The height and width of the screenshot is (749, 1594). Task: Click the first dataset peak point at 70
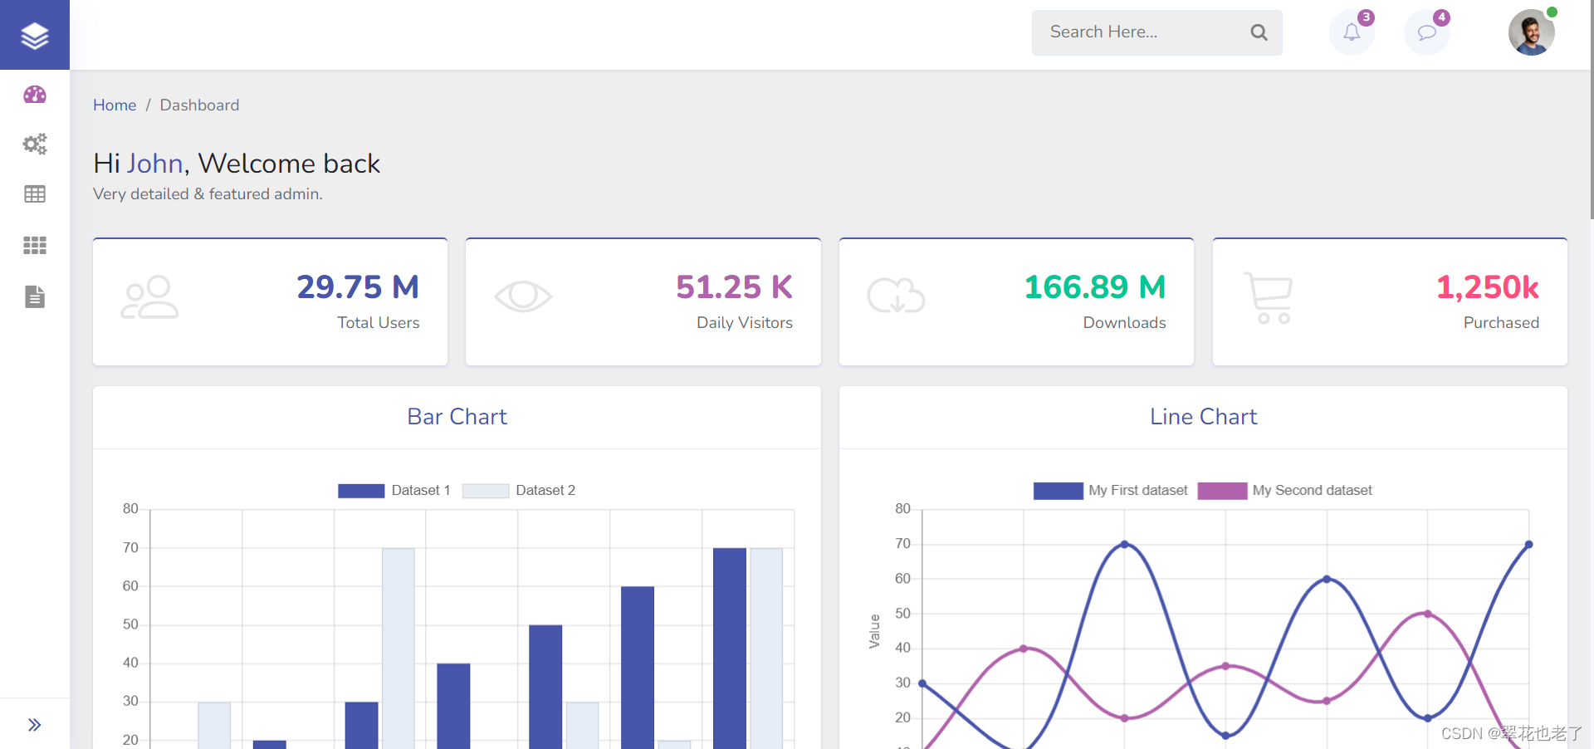(1124, 545)
